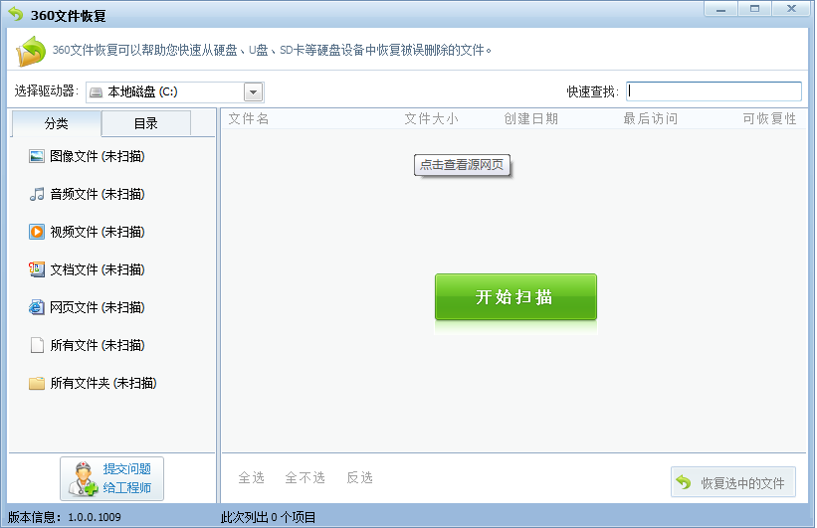
Task: Click the engineer avatar icon
Action: point(81,479)
